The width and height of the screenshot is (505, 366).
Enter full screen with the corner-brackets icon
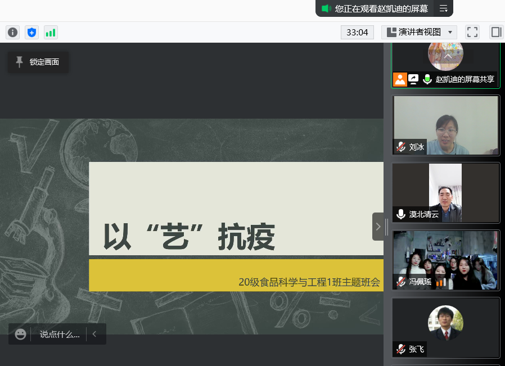coord(472,32)
